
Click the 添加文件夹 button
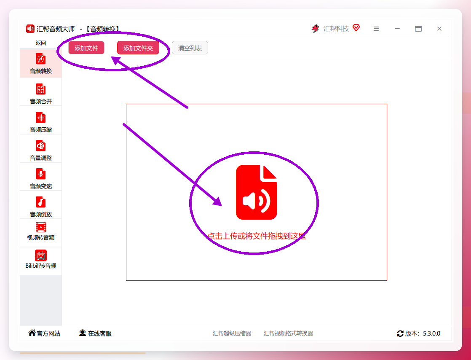[x=138, y=48]
